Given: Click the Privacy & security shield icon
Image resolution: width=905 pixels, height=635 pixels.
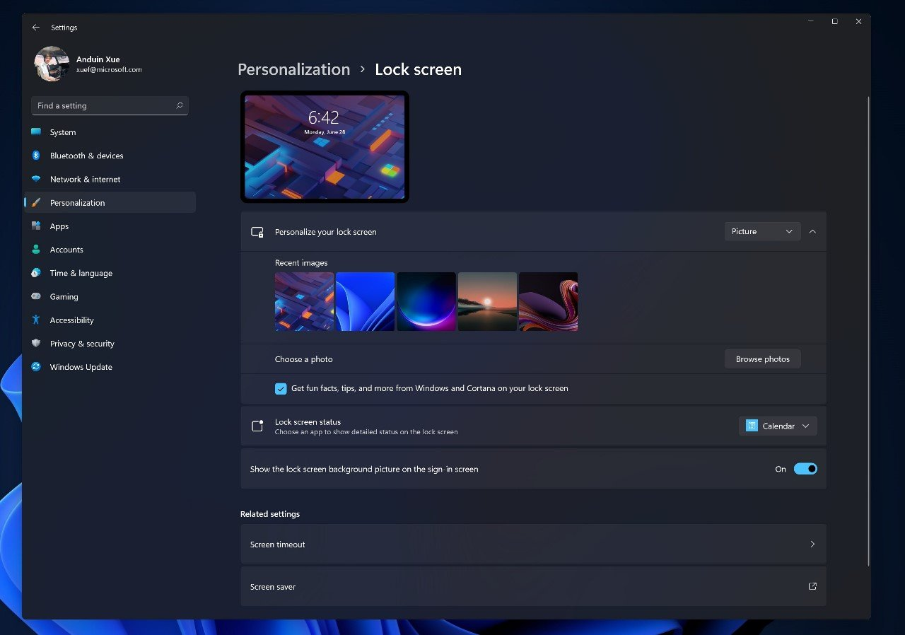Looking at the screenshot, I should 36,344.
